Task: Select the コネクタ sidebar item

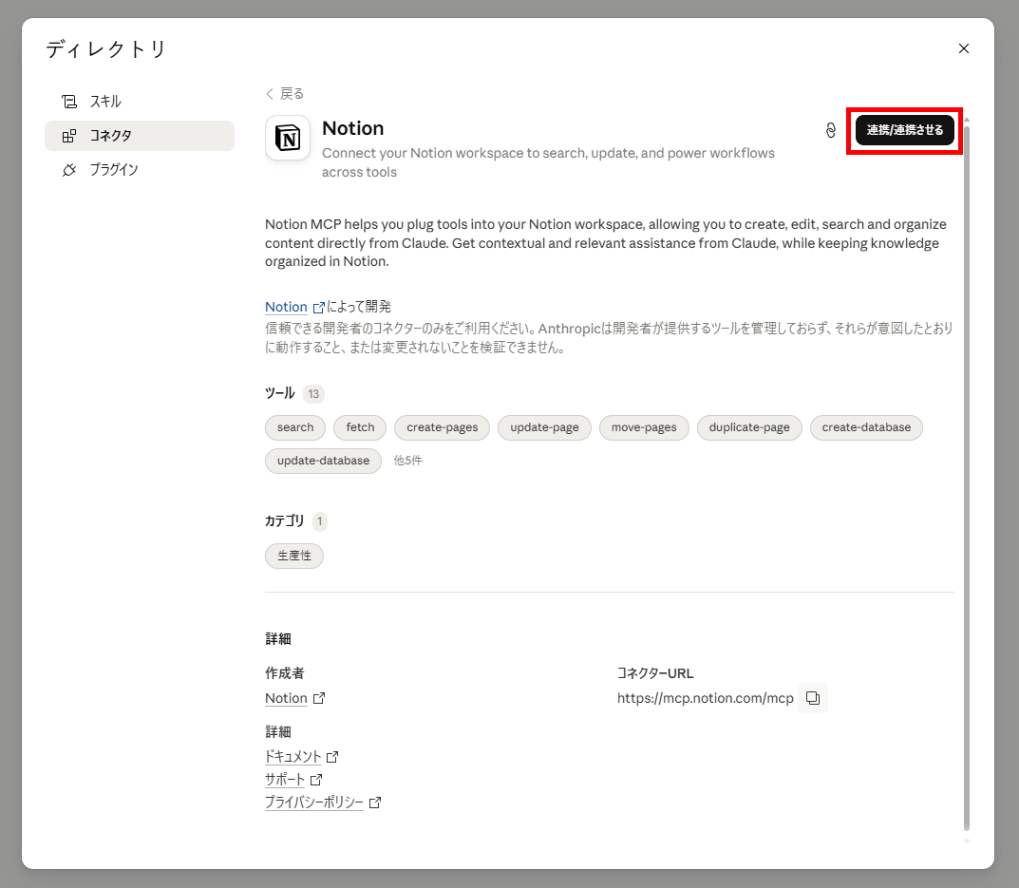Action: (139, 135)
